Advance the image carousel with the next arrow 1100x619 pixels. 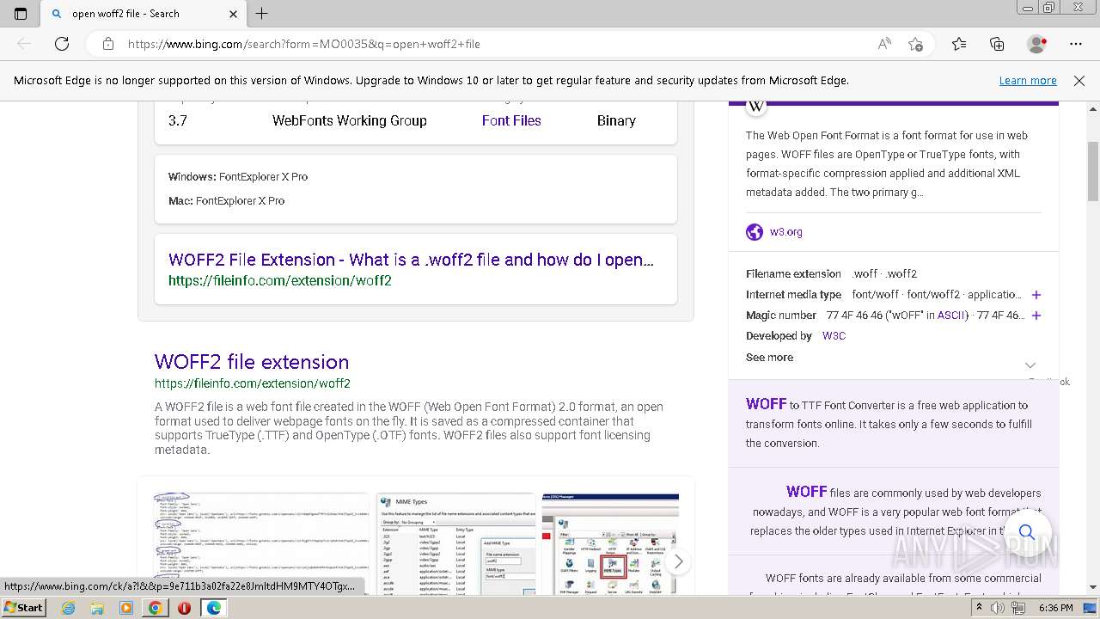point(678,562)
